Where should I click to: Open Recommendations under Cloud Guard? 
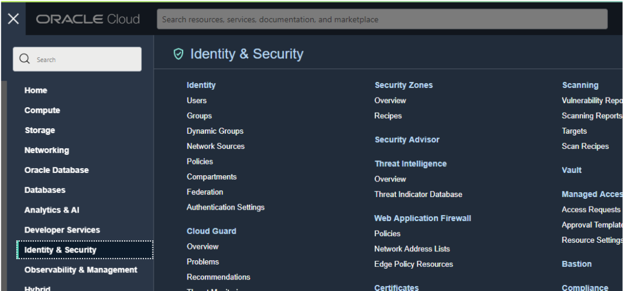click(219, 277)
